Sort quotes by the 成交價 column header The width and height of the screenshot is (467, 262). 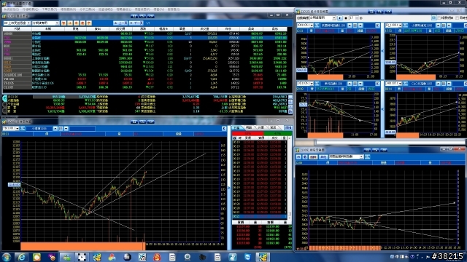(120, 29)
